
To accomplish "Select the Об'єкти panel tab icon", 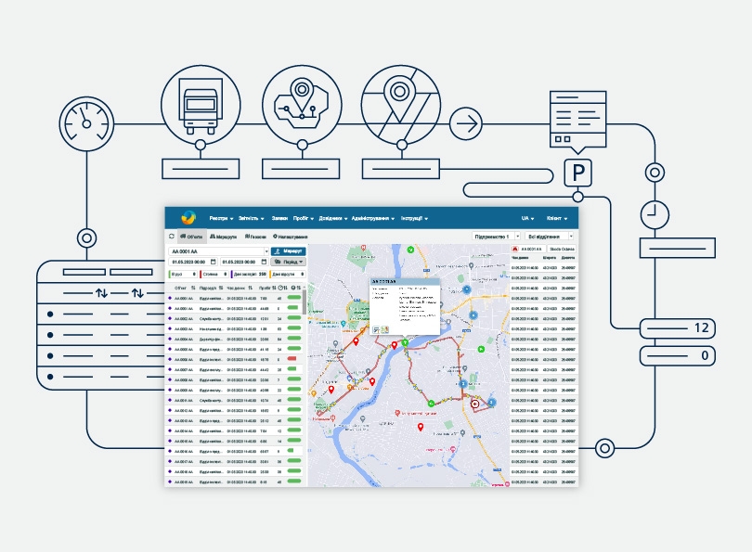I will coord(182,237).
